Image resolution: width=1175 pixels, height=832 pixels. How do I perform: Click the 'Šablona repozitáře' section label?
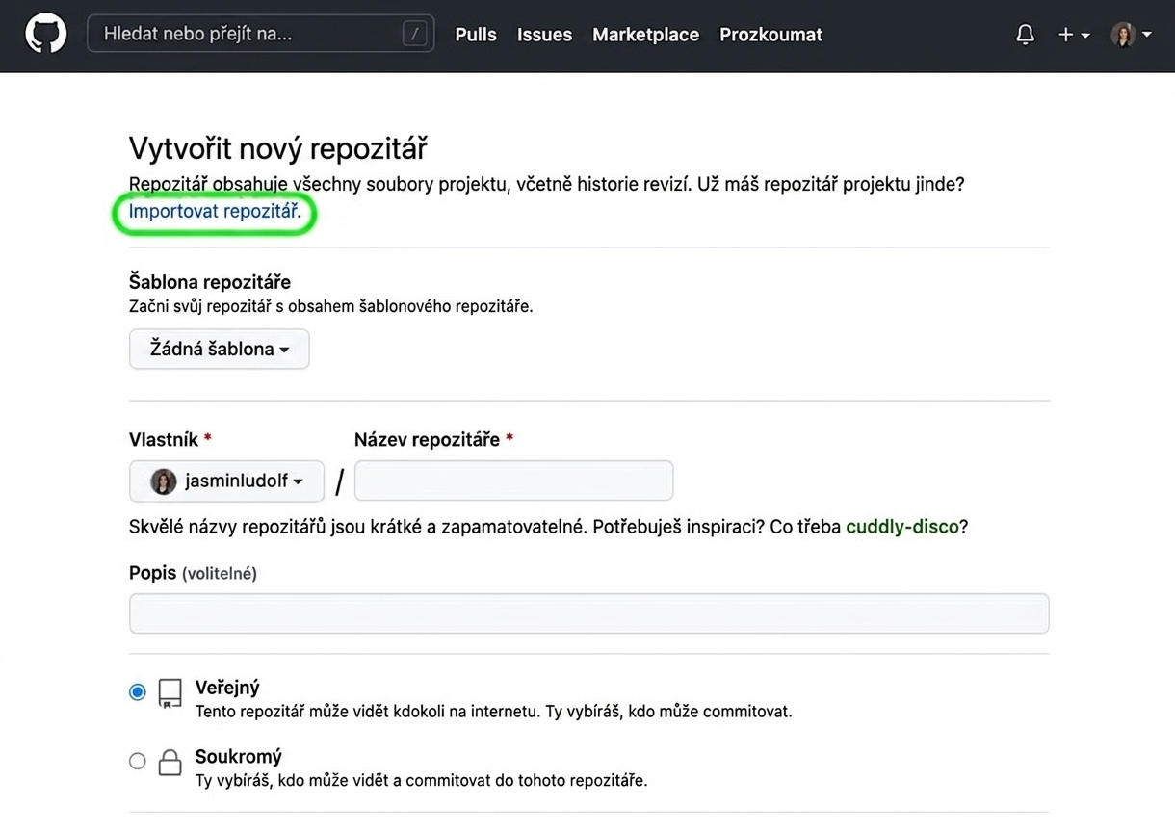210,282
